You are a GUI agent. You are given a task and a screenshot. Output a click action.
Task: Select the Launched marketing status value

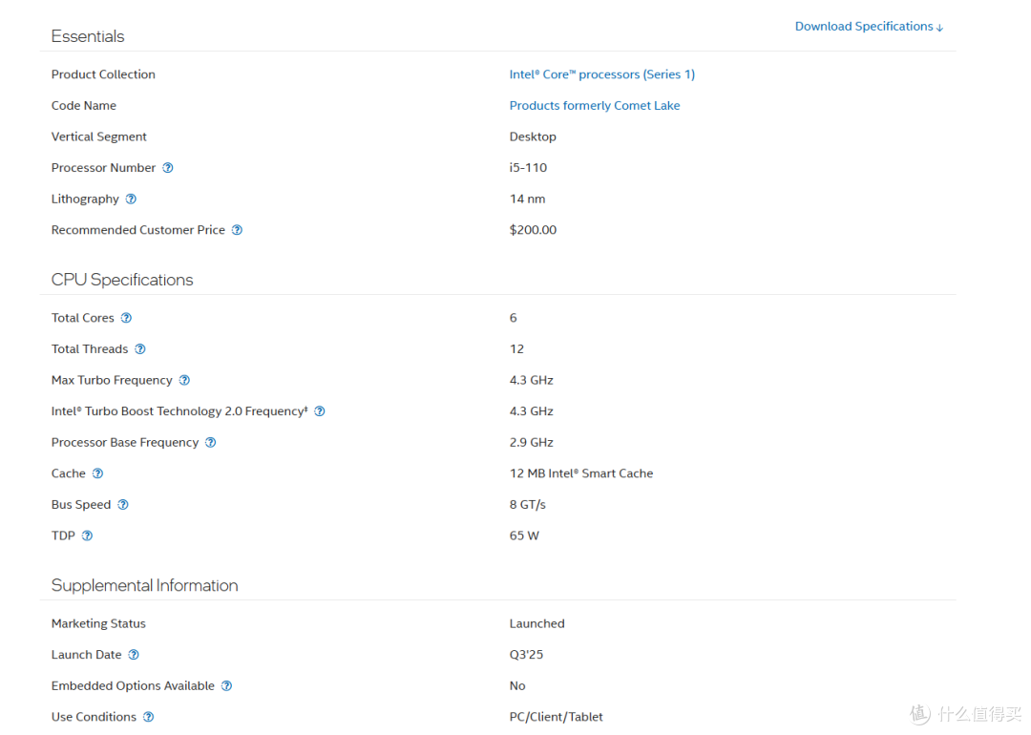537,623
